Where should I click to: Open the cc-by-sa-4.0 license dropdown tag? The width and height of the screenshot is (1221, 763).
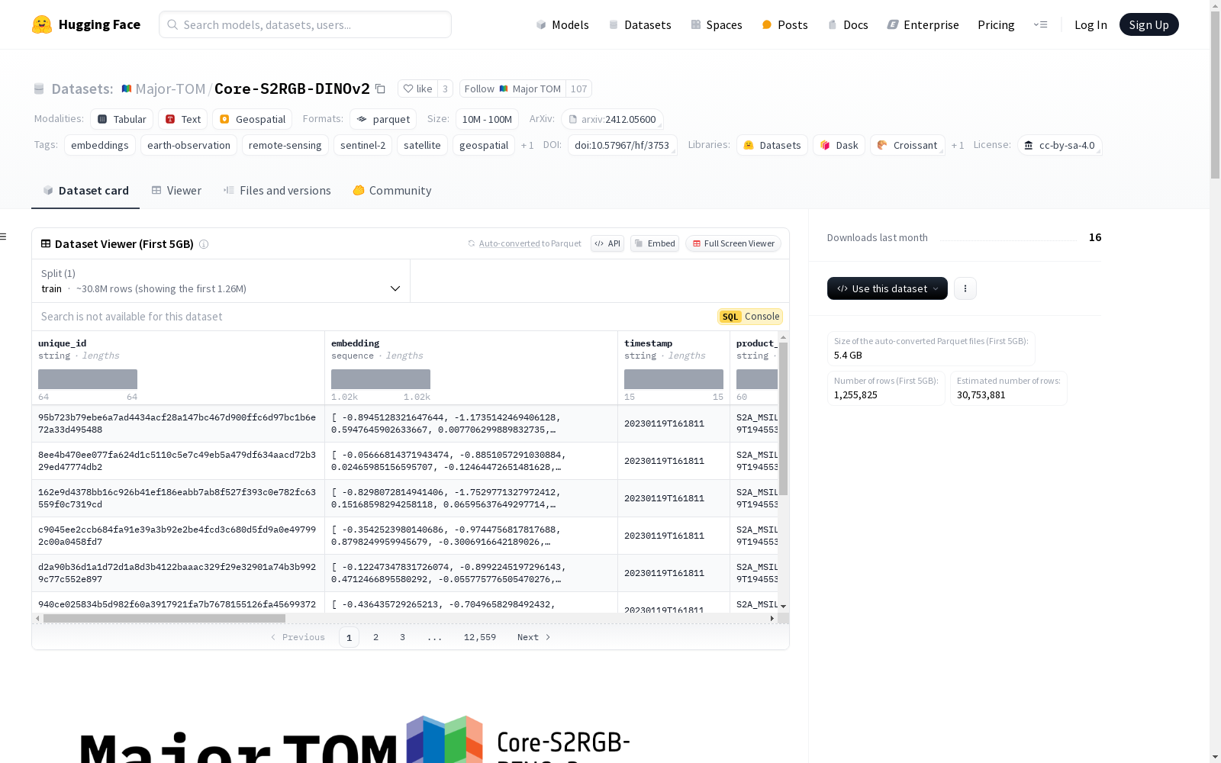point(1059,145)
